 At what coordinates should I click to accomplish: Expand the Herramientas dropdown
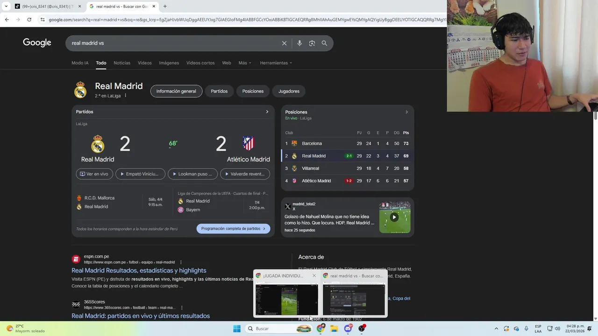coord(276,63)
